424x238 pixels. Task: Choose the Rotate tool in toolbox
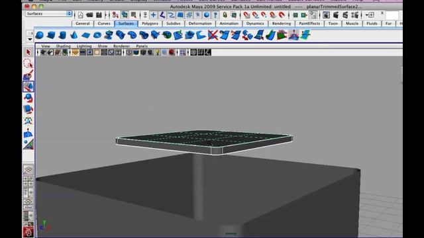click(28, 98)
